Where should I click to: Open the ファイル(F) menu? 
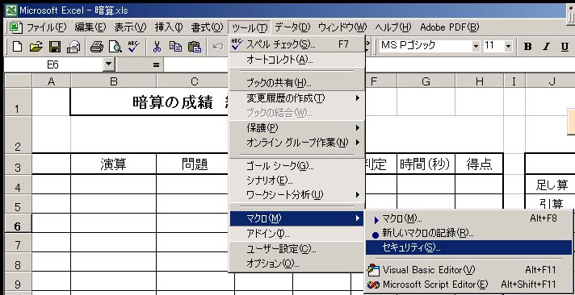(47, 27)
